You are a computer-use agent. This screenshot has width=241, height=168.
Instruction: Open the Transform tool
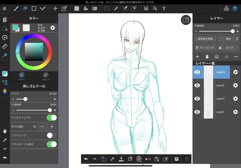coord(64,8)
